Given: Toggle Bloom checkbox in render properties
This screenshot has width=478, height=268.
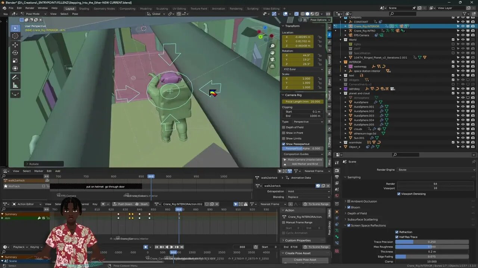Looking at the screenshot, I should pos(349,207).
